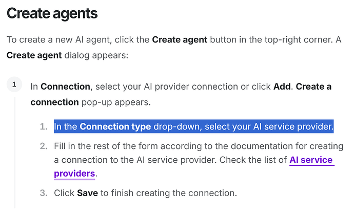This screenshot has height=213, width=354.
Task: Click the bold "Connection" word after "In" in step 1
Action: [x=66, y=86]
